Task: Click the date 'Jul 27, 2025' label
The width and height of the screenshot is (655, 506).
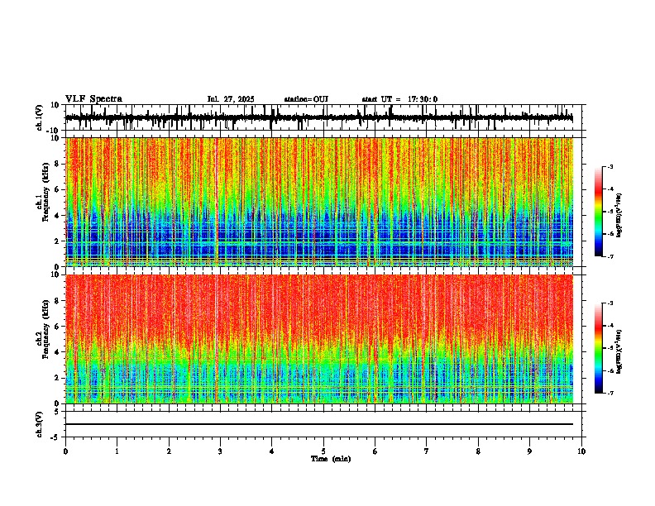Action: tap(231, 99)
